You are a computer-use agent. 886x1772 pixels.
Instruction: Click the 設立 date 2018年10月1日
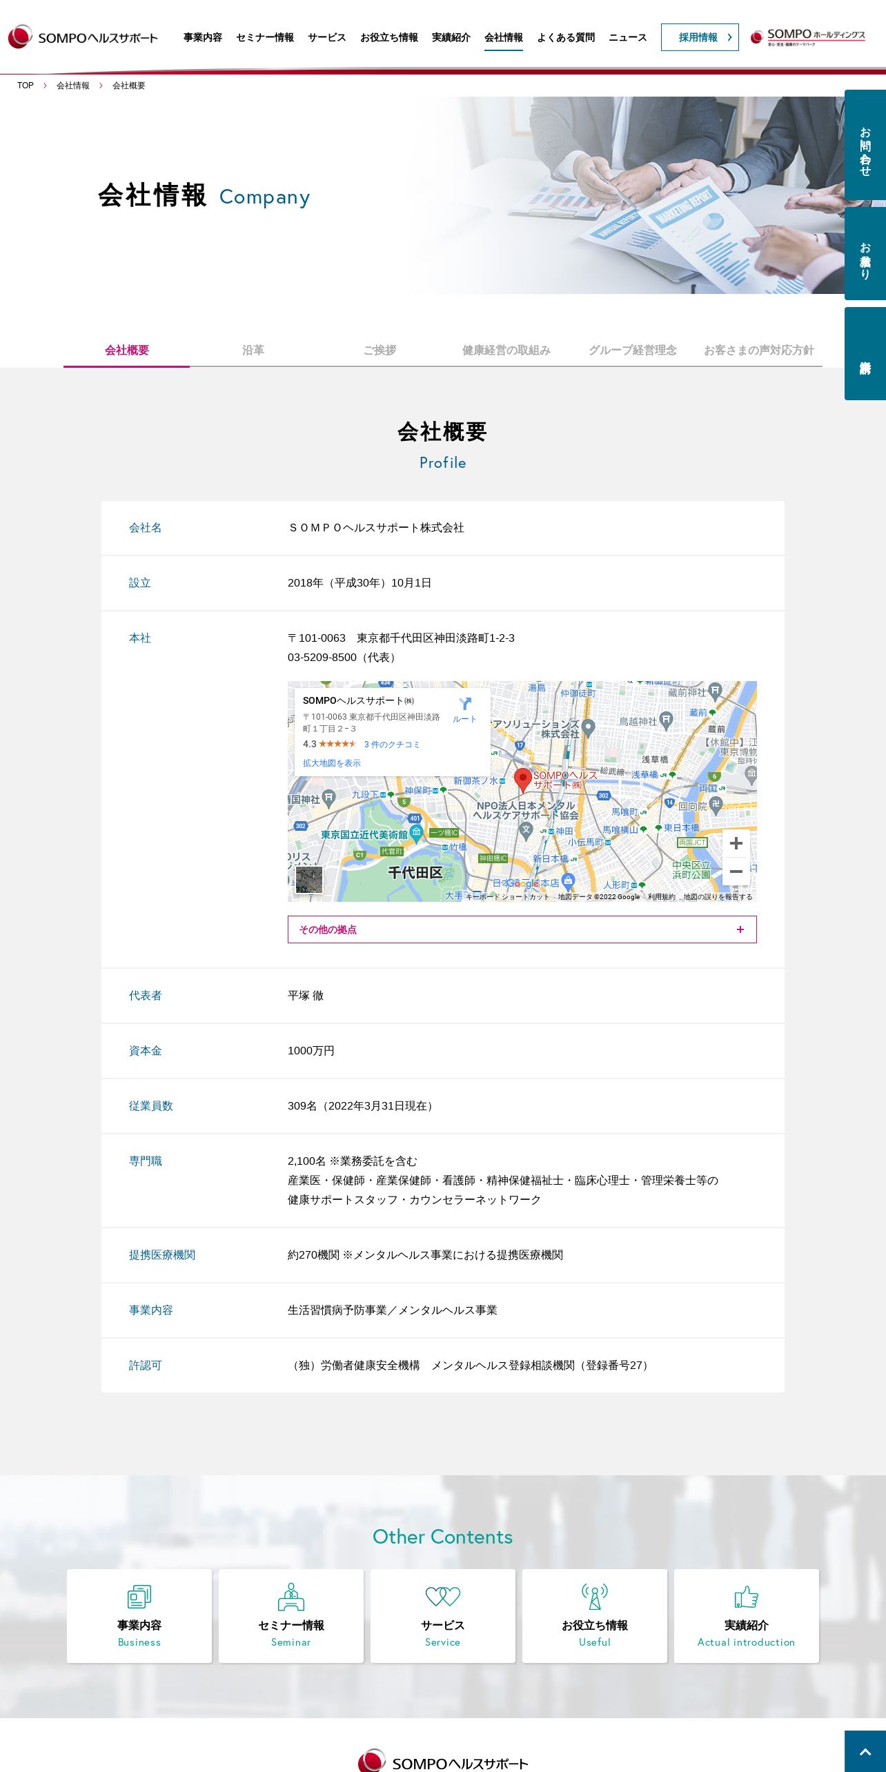click(x=360, y=583)
